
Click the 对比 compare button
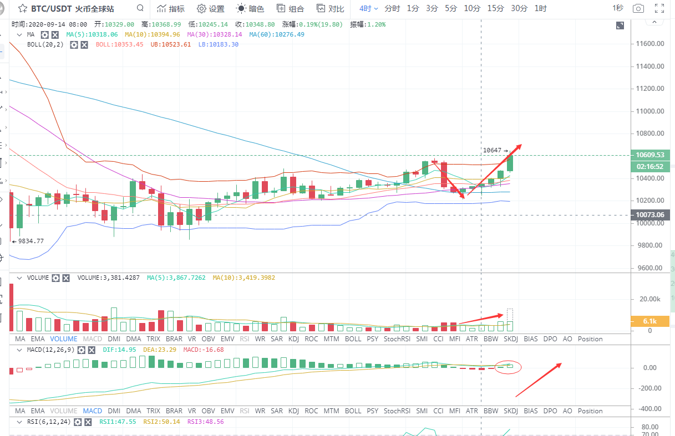(330, 8)
